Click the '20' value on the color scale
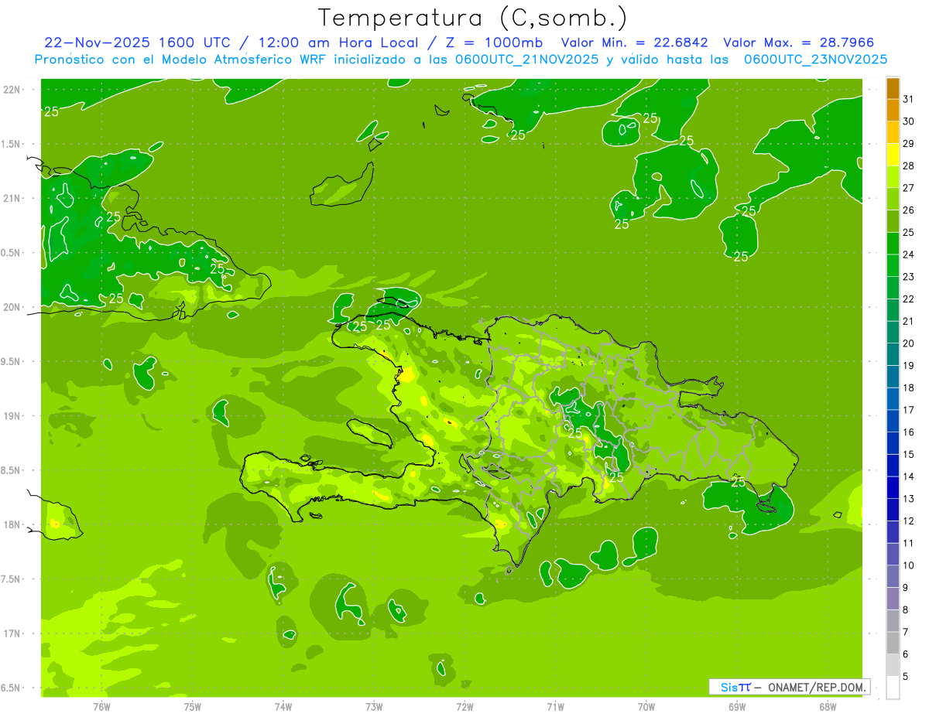This screenshot has height=717, width=929. [909, 343]
